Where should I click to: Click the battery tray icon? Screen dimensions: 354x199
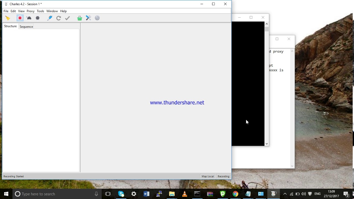298,194
